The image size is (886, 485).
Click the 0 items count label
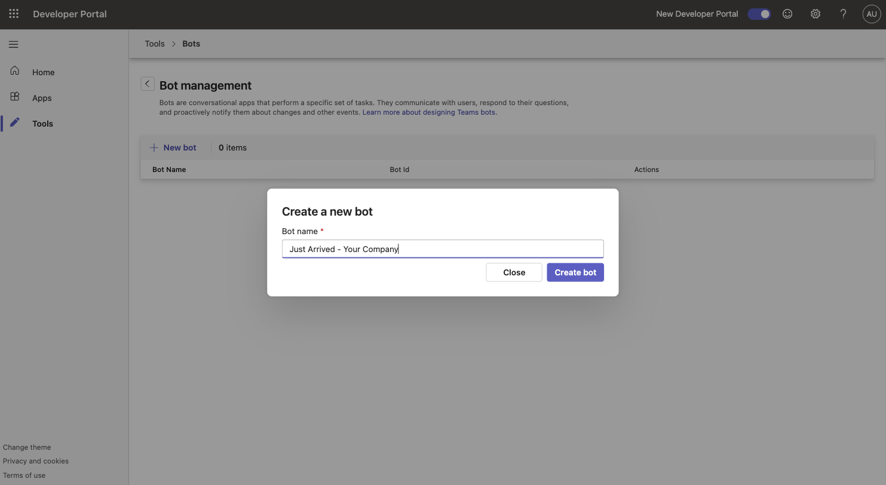pyautogui.click(x=232, y=148)
